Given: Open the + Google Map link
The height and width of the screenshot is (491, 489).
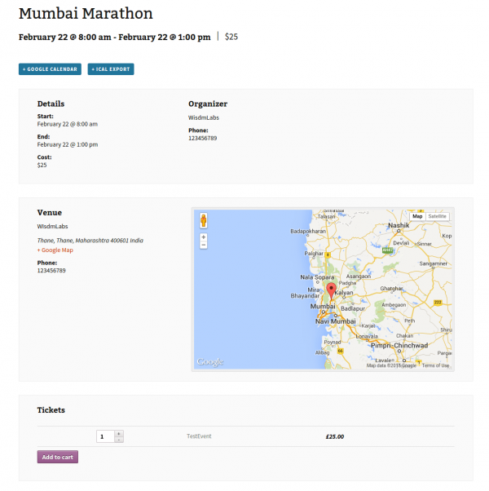Looking at the screenshot, I should (55, 250).
